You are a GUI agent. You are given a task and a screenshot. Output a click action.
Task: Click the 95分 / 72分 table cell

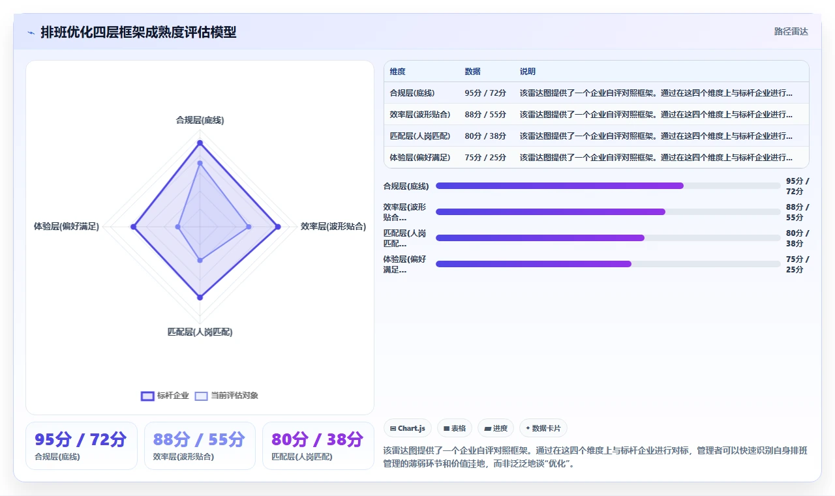point(485,93)
